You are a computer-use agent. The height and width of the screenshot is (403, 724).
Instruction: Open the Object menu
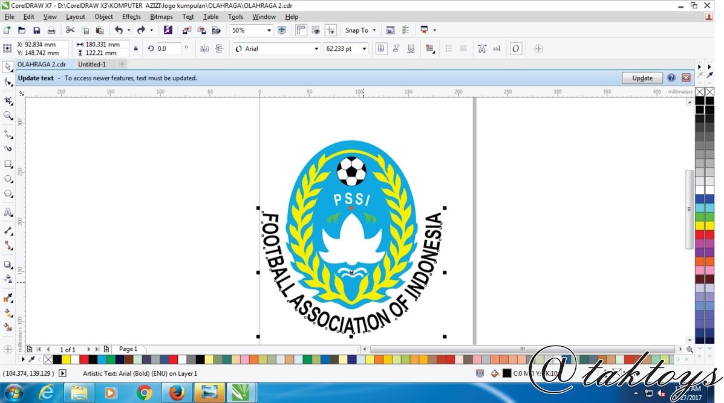(103, 16)
